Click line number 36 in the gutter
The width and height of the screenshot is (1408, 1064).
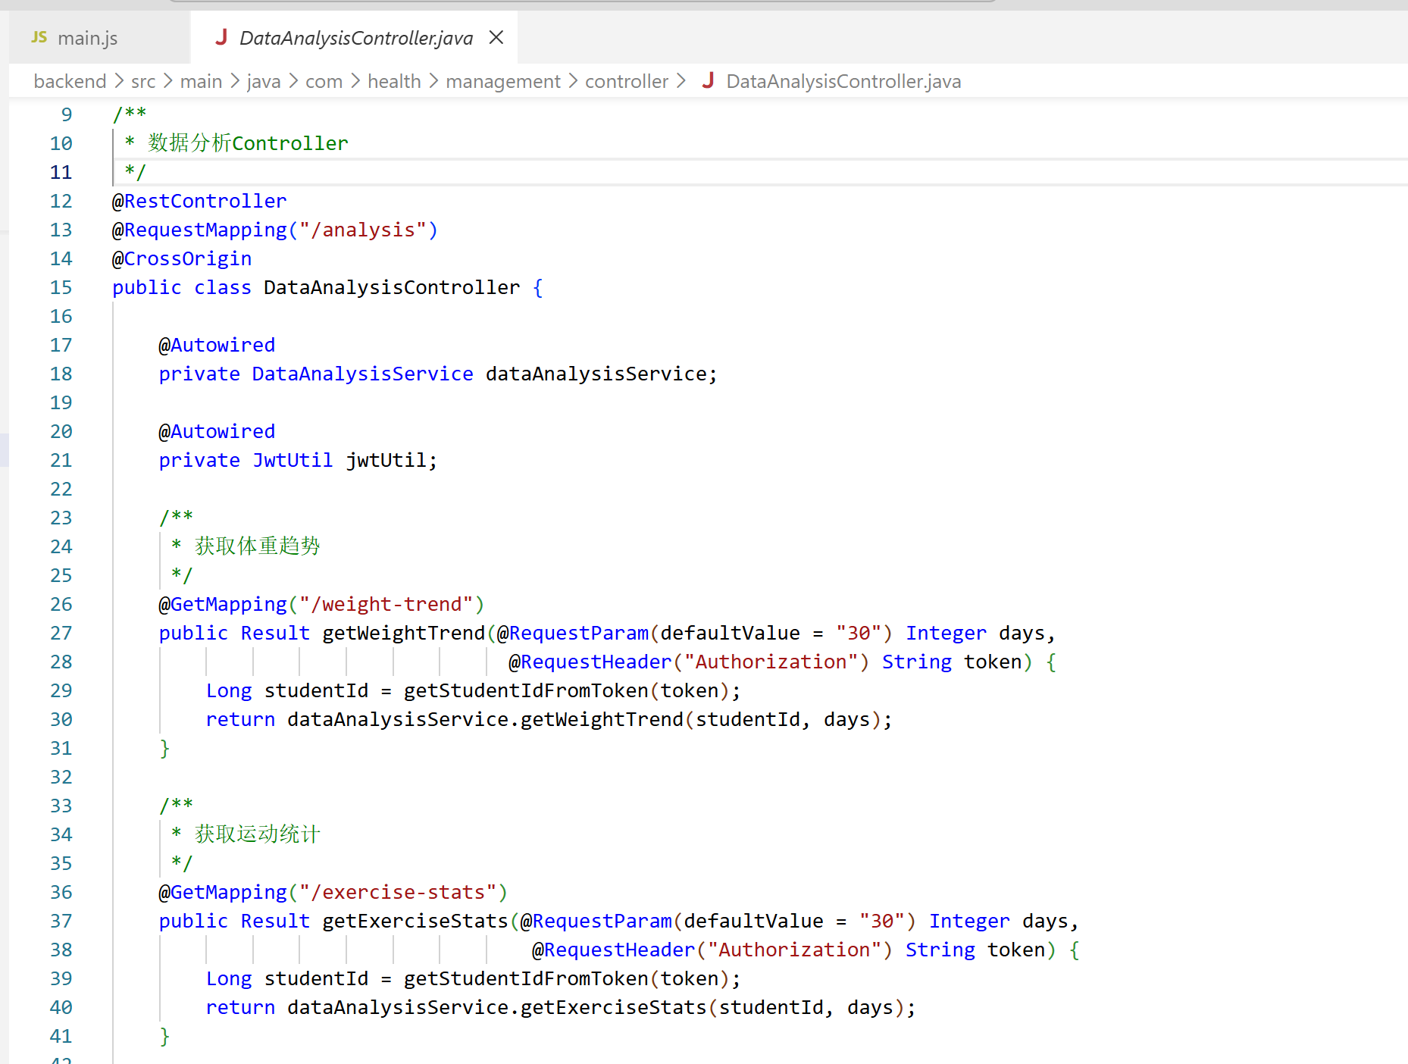61,892
